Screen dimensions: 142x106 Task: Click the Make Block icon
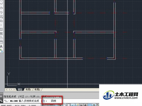coord(1,21)
